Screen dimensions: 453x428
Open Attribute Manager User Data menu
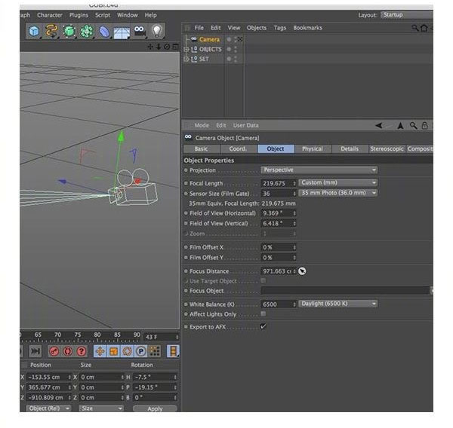click(x=246, y=125)
